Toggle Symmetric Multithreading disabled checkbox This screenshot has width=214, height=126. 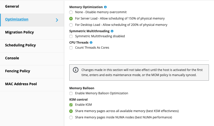(x=71, y=36)
